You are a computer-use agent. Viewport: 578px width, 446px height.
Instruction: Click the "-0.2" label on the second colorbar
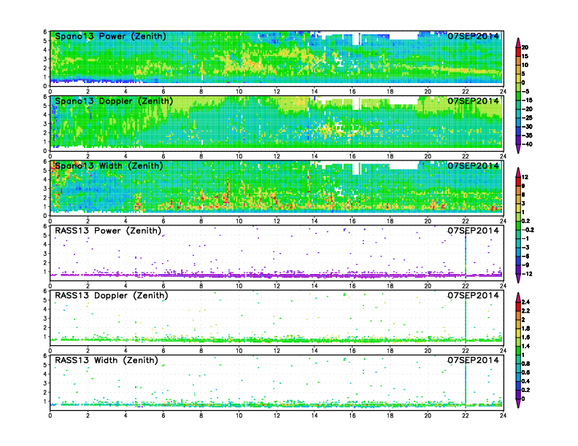click(528, 230)
